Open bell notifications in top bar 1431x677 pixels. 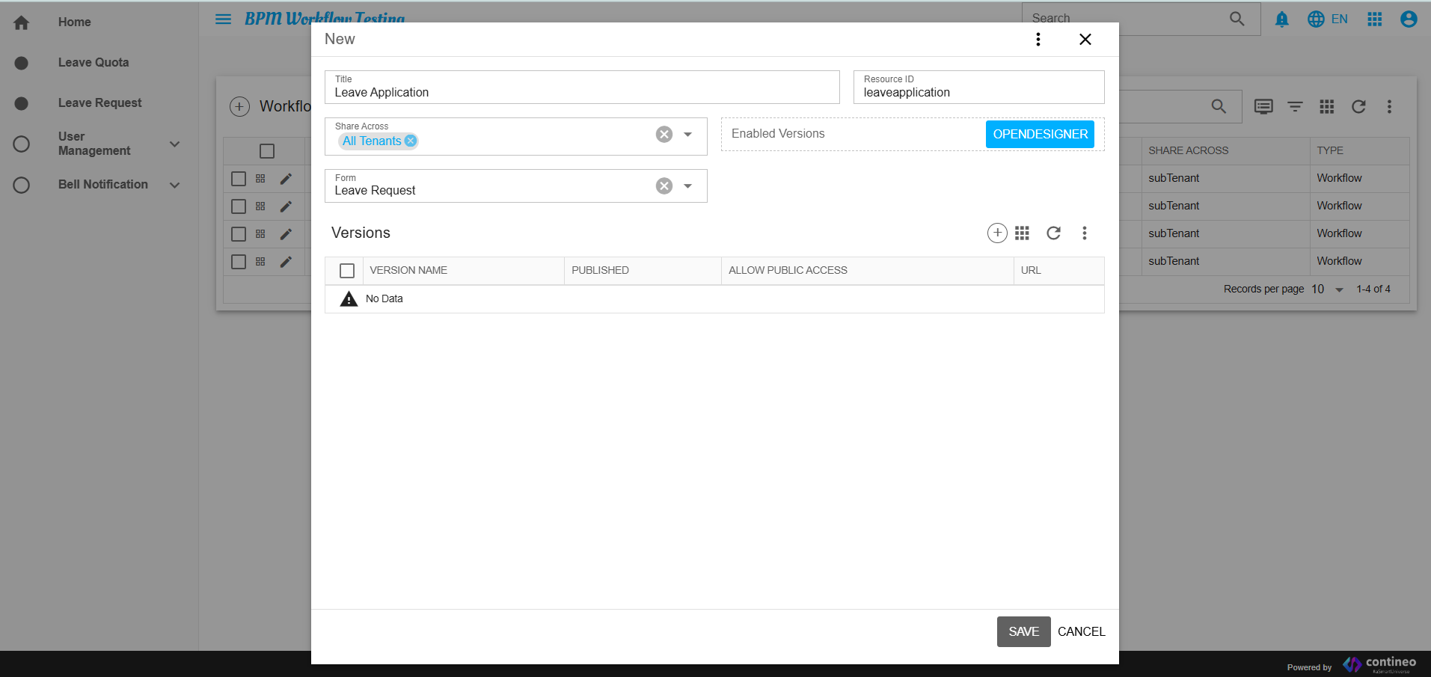click(1282, 19)
